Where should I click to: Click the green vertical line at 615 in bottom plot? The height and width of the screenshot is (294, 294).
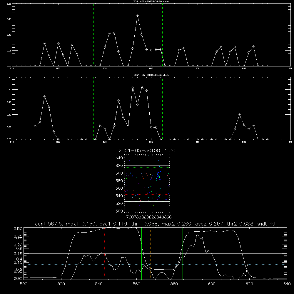click(x=240, y=253)
